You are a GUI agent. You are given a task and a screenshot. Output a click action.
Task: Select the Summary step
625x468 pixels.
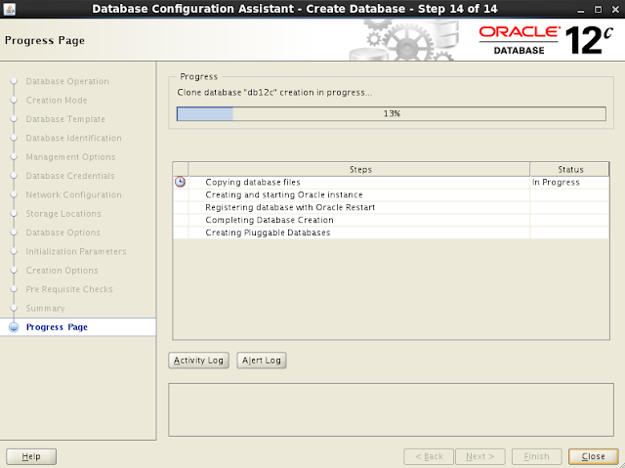pos(46,308)
